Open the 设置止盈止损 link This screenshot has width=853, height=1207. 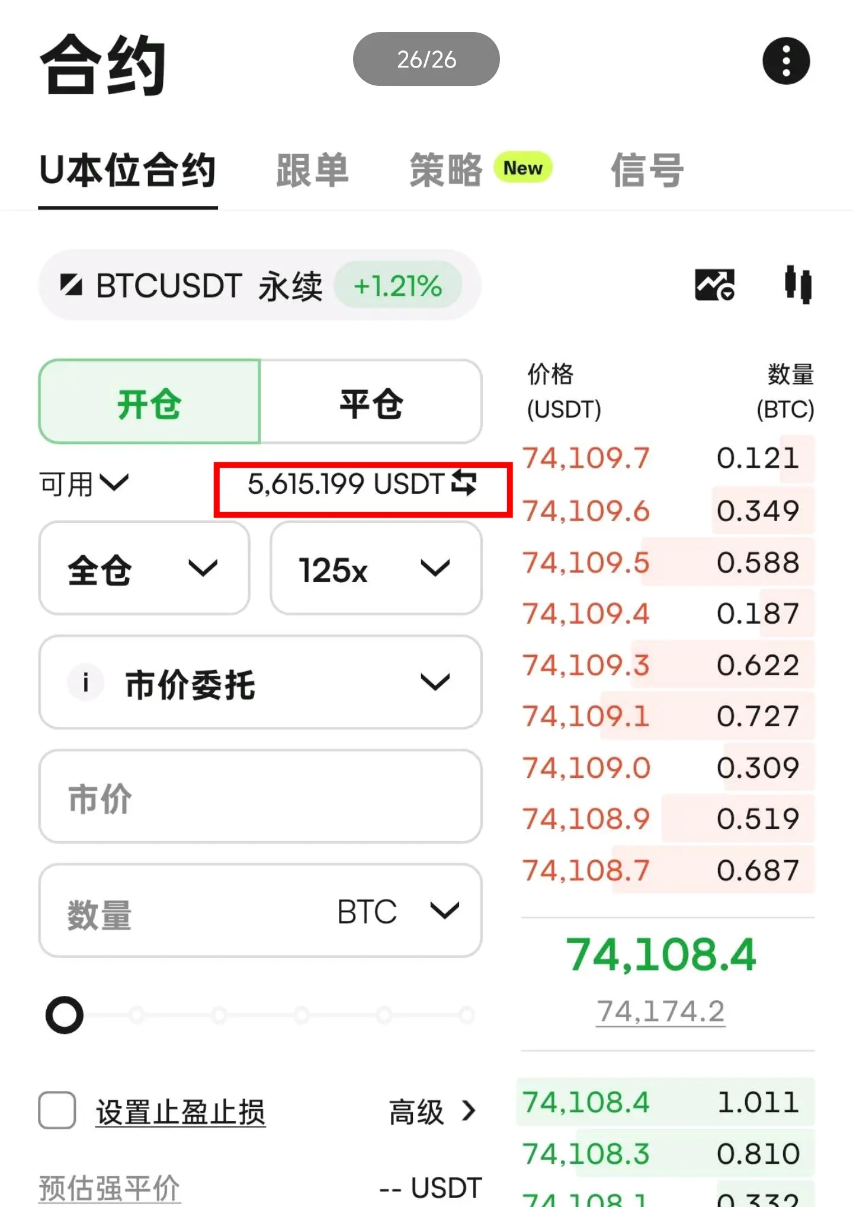point(181,1112)
